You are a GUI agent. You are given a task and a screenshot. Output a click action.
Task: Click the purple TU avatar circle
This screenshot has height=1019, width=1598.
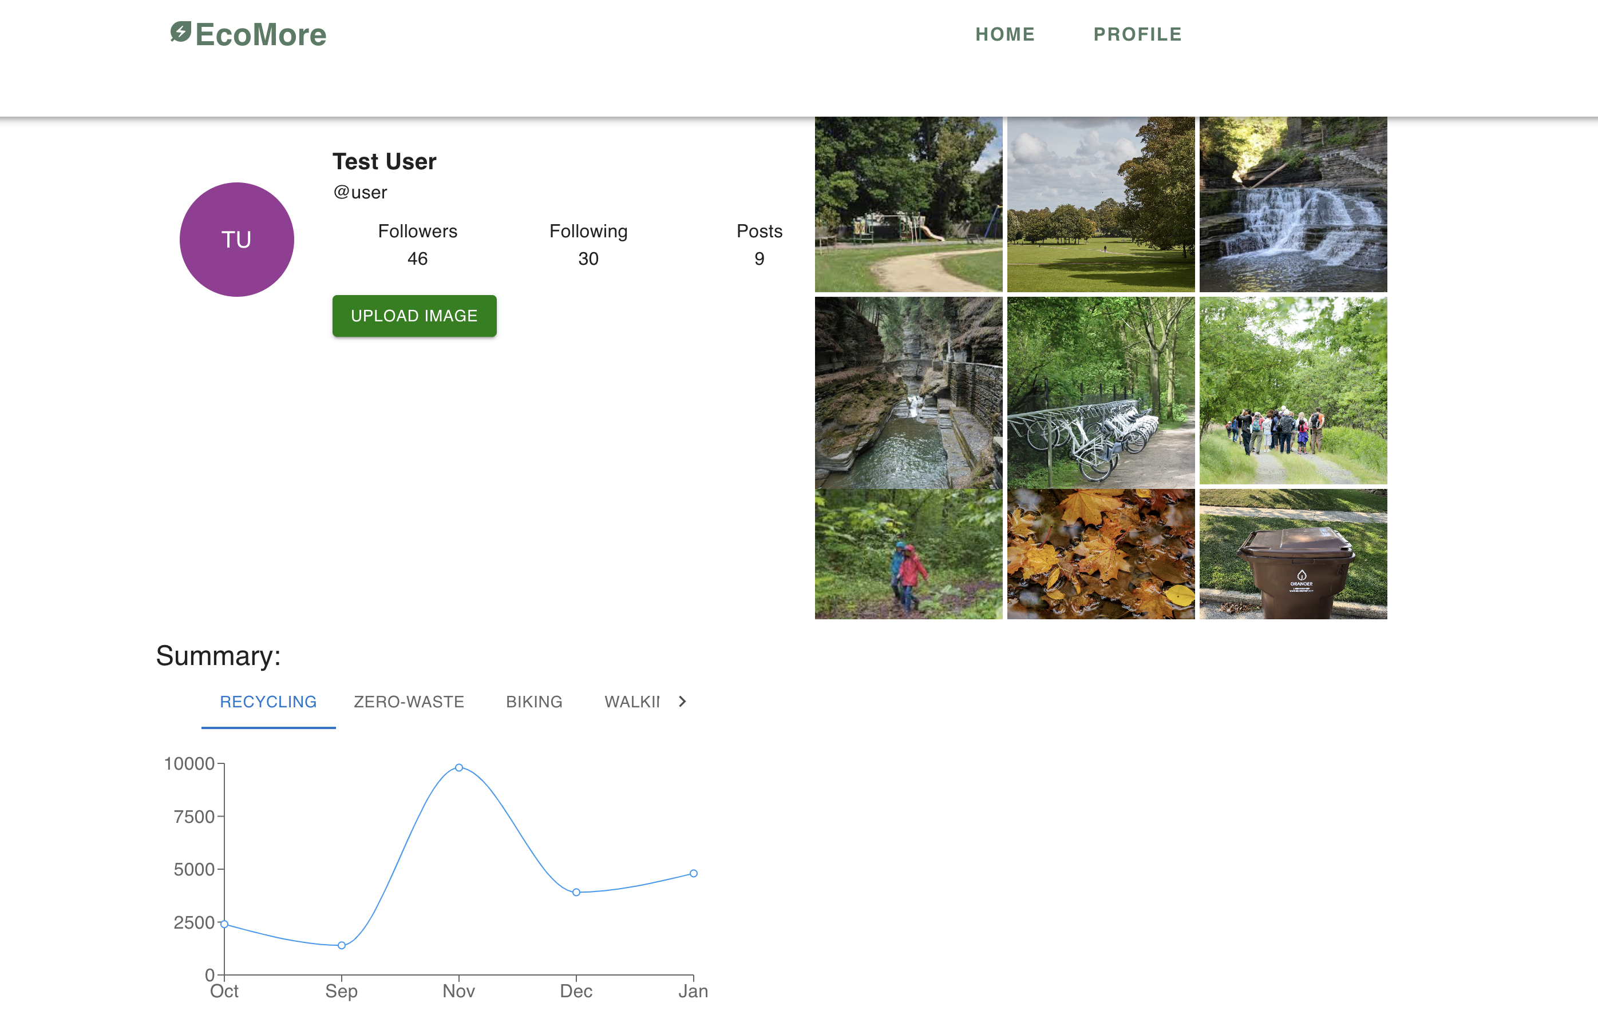tap(236, 240)
